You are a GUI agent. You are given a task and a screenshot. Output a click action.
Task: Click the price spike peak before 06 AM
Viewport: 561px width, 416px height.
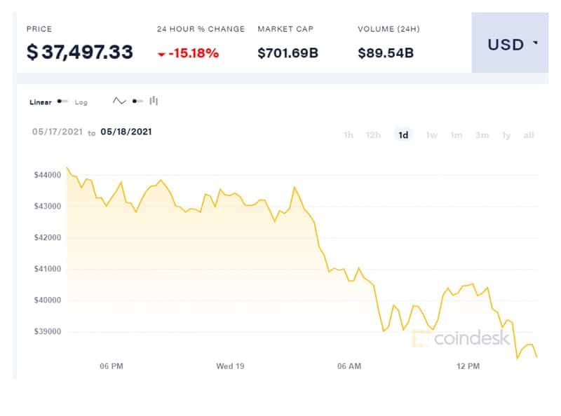(x=295, y=187)
